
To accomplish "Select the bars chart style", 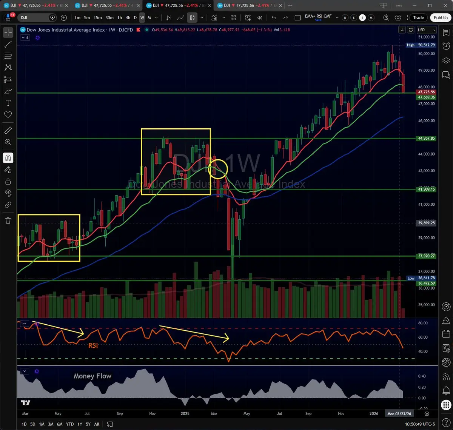I will [x=169, y=18].
